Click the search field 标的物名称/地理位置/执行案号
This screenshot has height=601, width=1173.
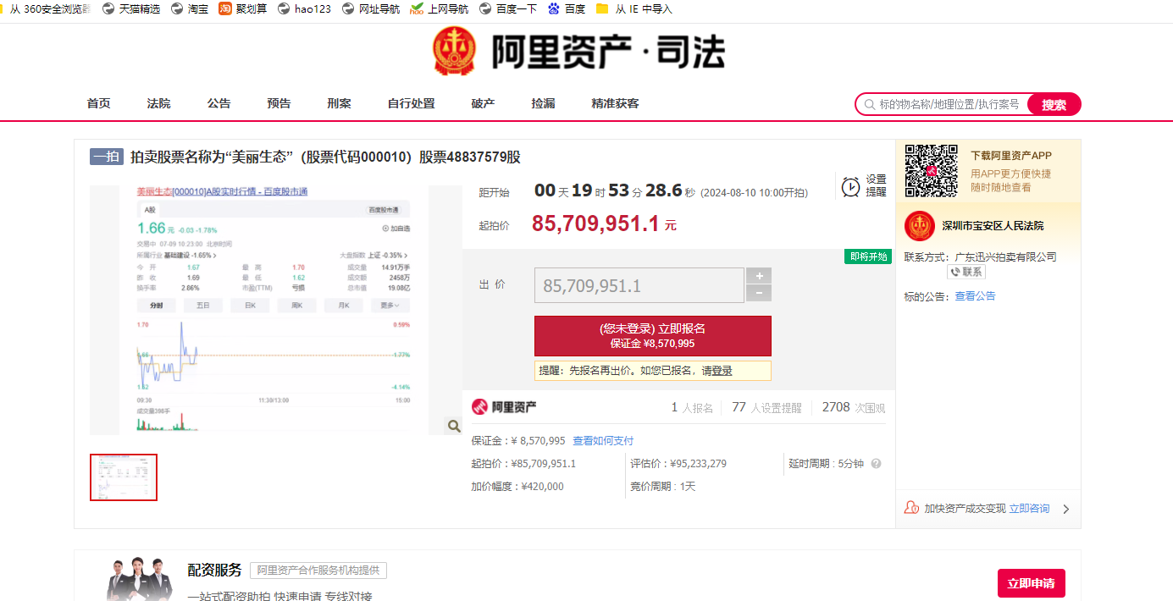pyautogui.click(x=949, y=104)
